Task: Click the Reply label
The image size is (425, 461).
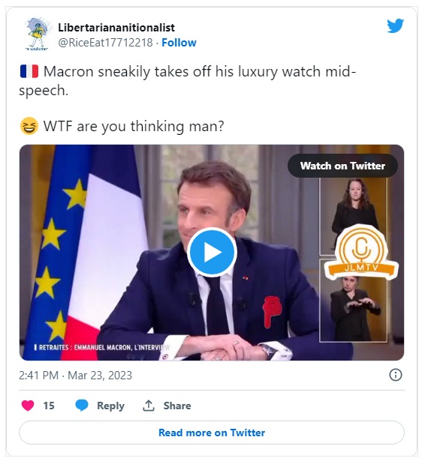Action: (x=110, y=406)
